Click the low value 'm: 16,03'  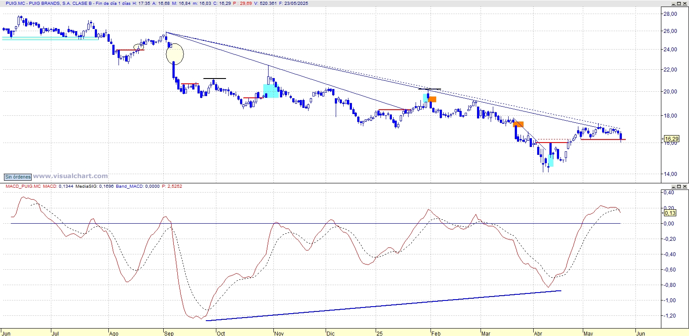pyautogui.click(x=202, y=3)
